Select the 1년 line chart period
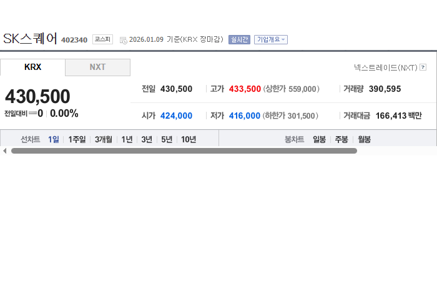 (127, 139)
